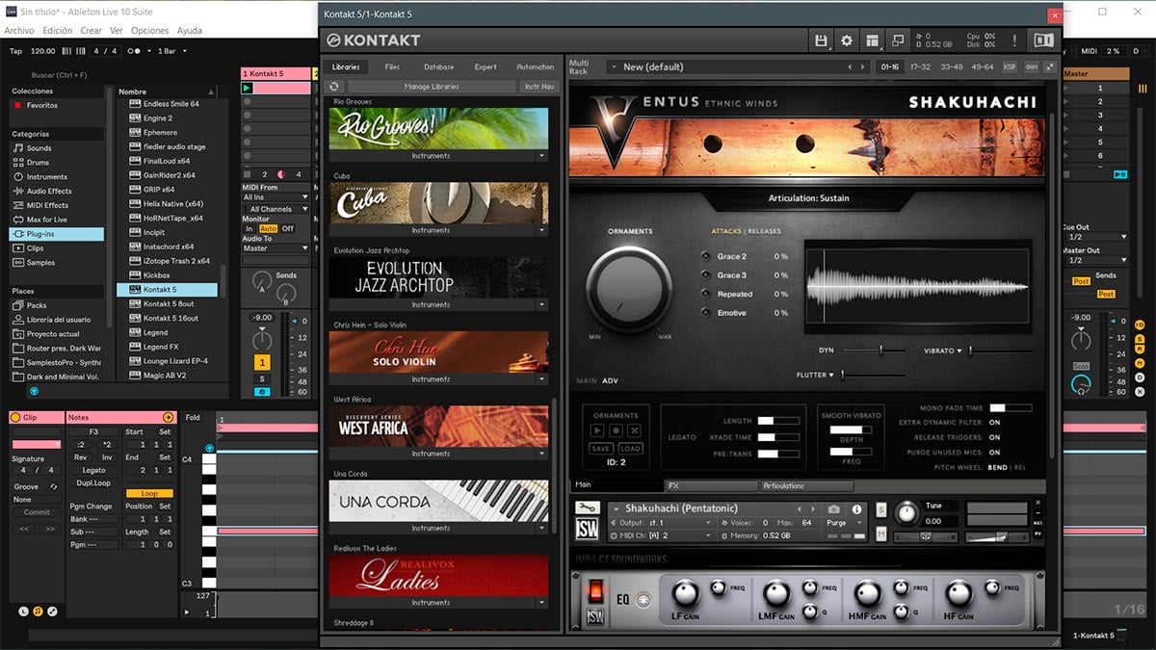
Task: Click the Kontakt minimize view icon
Action: [898, 40]
